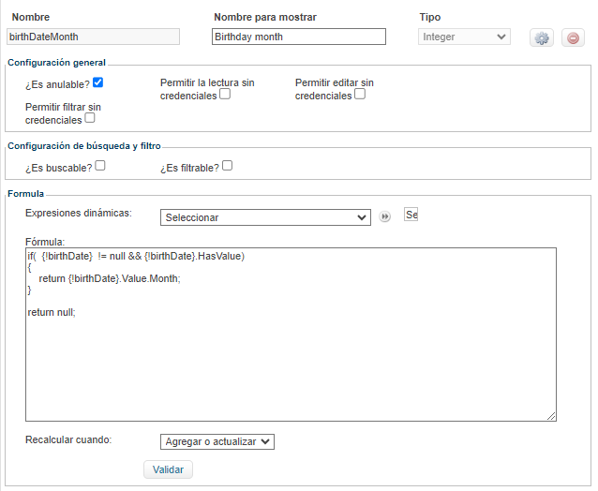Viewport: 598px width, 491px height.
Task: Enable Permitir la lectura sin credenciales
Action: [x=225, y=95]
